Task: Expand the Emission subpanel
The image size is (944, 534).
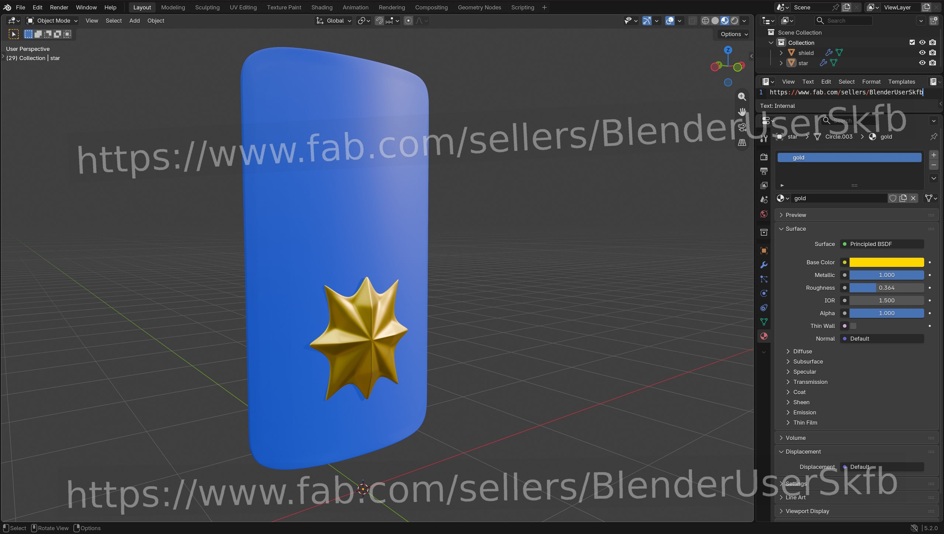Action: [804, 413]
